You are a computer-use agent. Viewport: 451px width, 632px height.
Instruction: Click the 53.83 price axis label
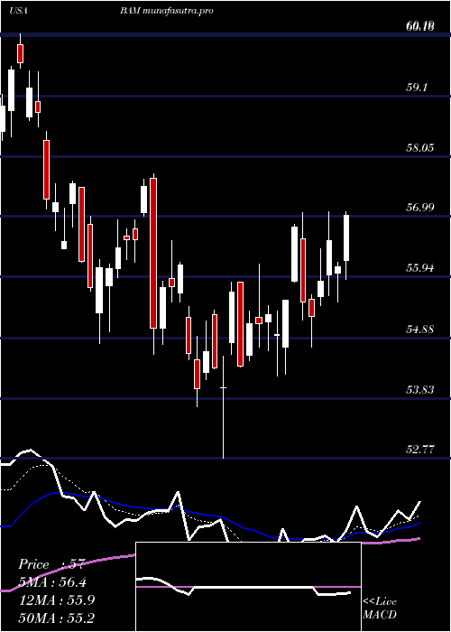pos(419,390)
